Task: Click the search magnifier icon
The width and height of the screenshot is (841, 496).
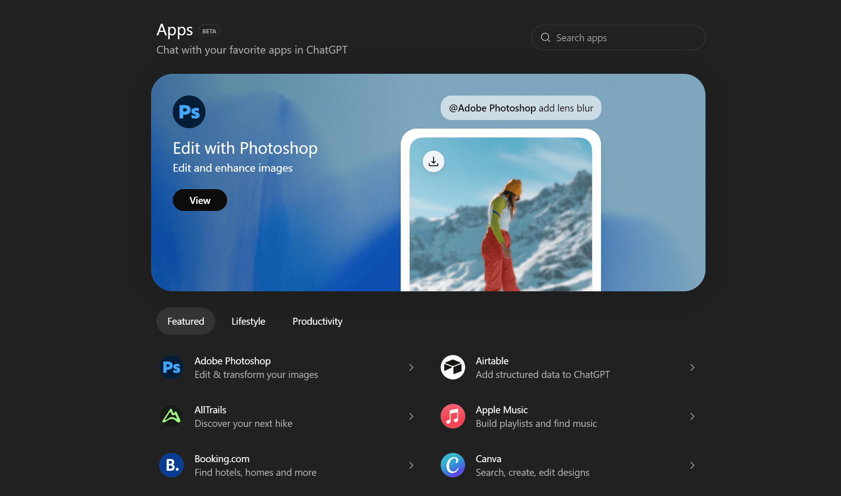Action: (546, 38)
